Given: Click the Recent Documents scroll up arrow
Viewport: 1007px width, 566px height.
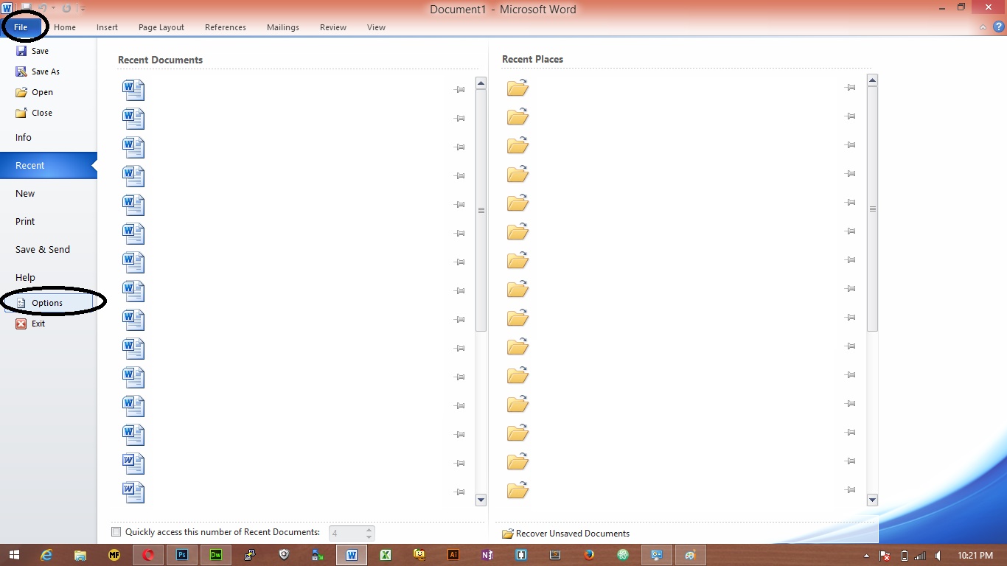Looking at the screenshot, I should (x=481, y=83).
